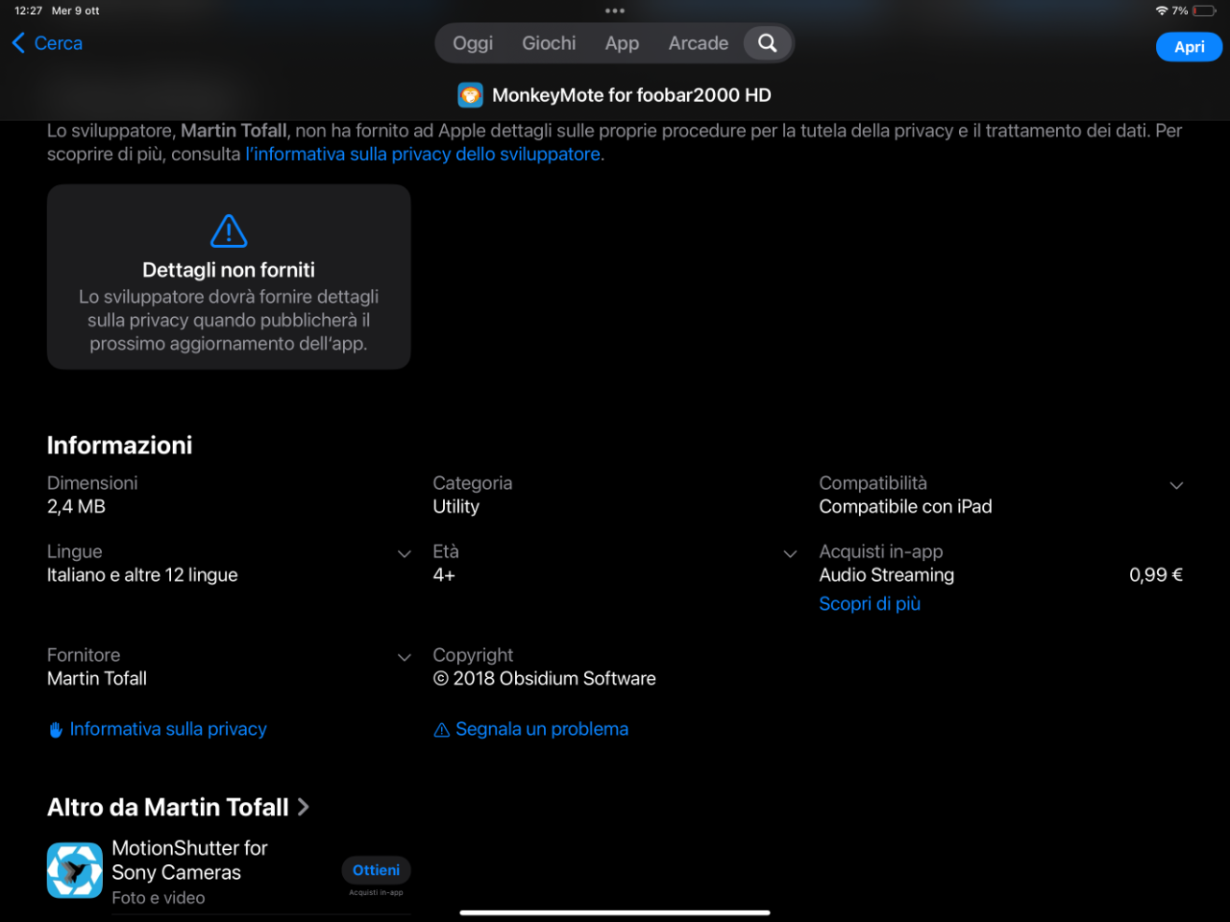Switch to the Oggi tab
1230x922 pixels.
473,43
